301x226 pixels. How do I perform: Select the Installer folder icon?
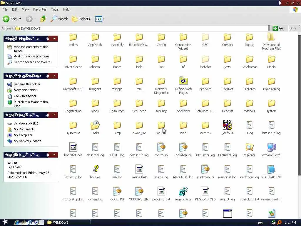coord(205,59)
